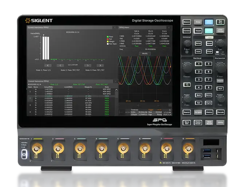Go to the next harmonic page arrow
This screenshot has width=244, height=187.
click(x=87, y=65)
